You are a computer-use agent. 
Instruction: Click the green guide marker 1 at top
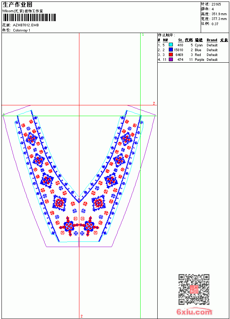click(x=143, y=35)
